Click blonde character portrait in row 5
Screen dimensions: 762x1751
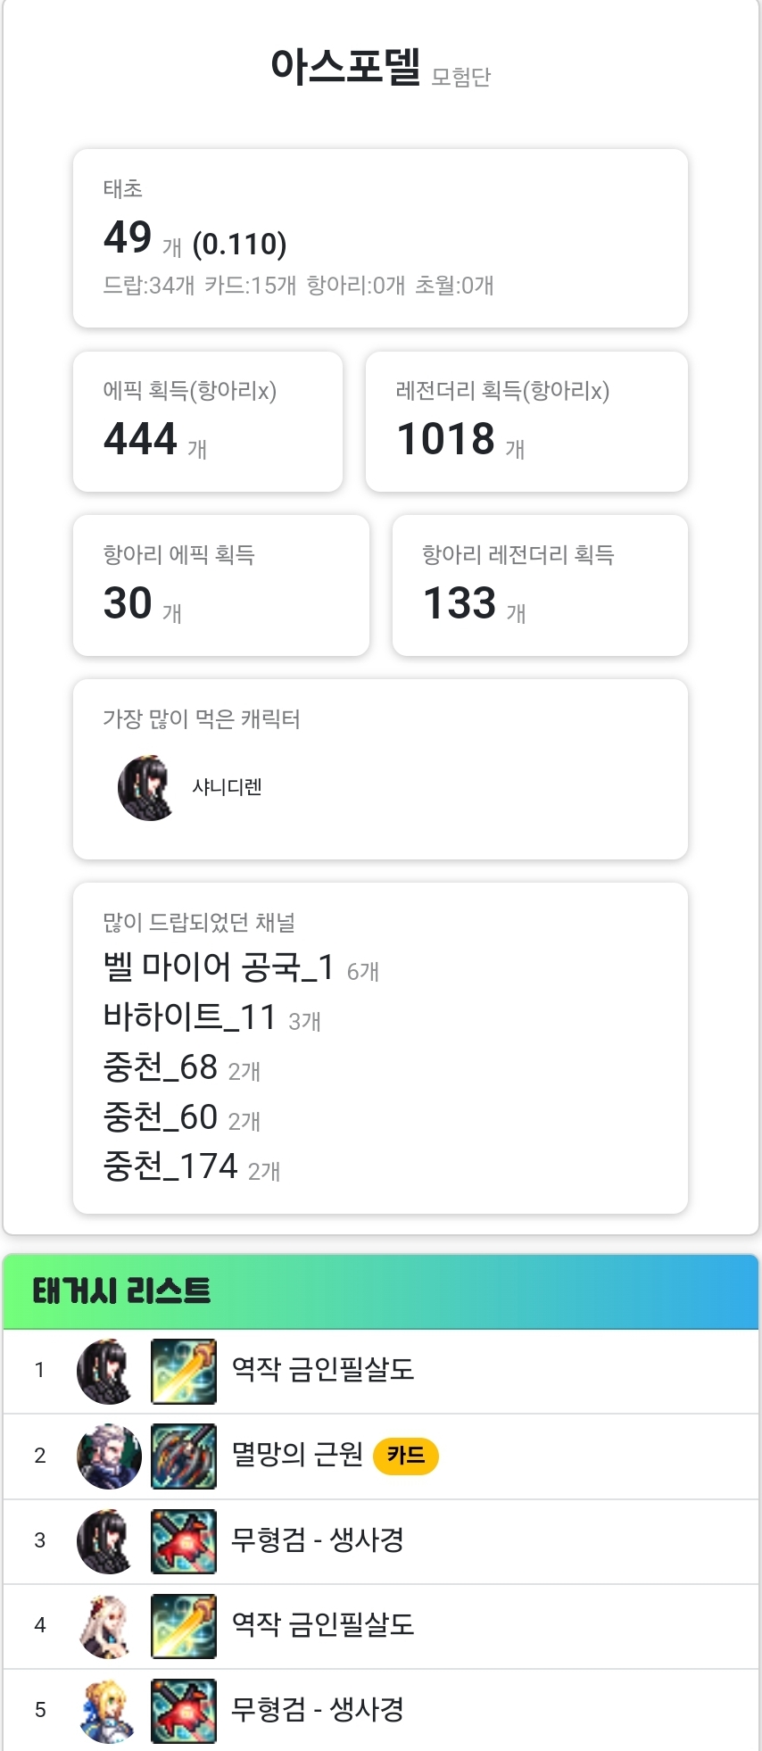[x=109, y=1711]
